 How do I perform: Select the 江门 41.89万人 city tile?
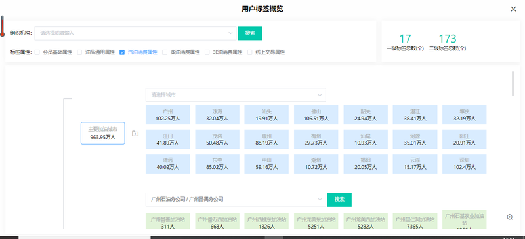pos(168,139)
